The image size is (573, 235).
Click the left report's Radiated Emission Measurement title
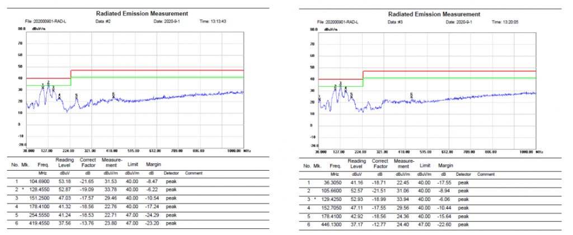pos(142,13)
